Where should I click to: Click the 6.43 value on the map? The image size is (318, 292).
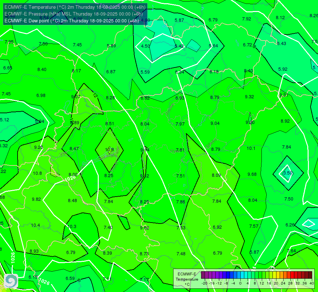[282, 43]
